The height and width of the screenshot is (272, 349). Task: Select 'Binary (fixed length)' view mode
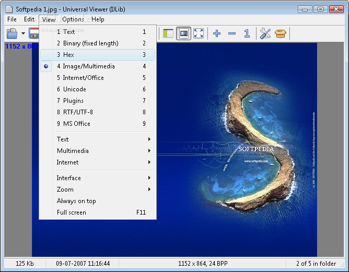(x=98, y=43)
